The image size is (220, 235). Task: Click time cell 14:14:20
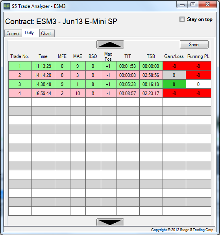(43, 75)
